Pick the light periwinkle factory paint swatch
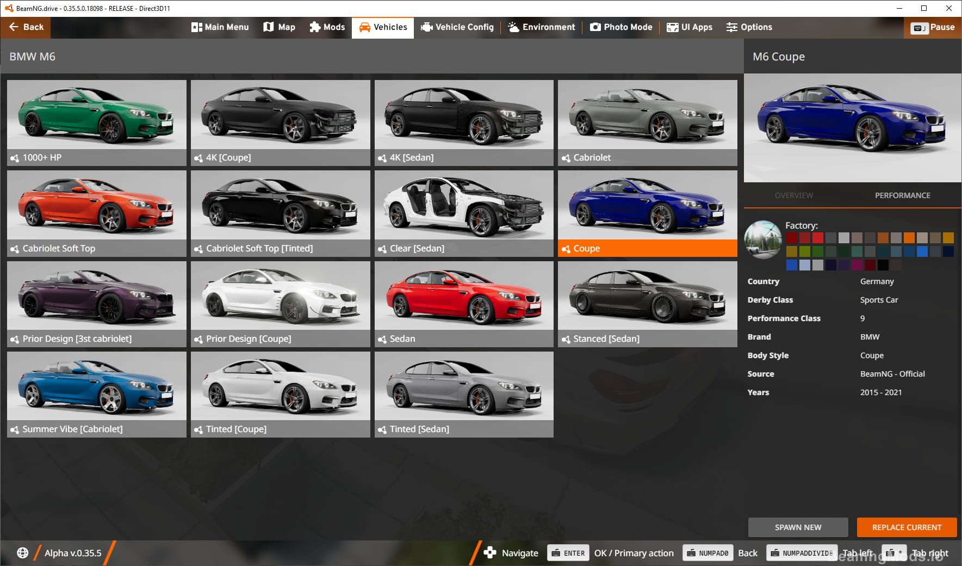Image resolution: width=962 pixels, height=566 pixels. [x=804, y=265]
